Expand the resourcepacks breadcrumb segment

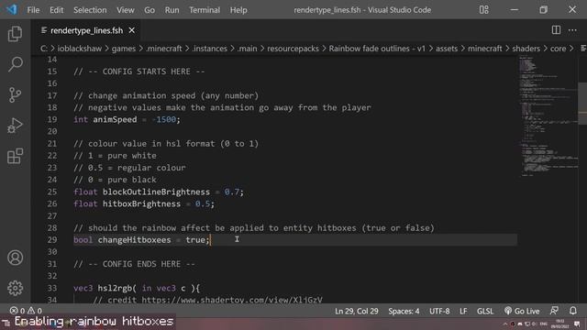pos(293,49)
